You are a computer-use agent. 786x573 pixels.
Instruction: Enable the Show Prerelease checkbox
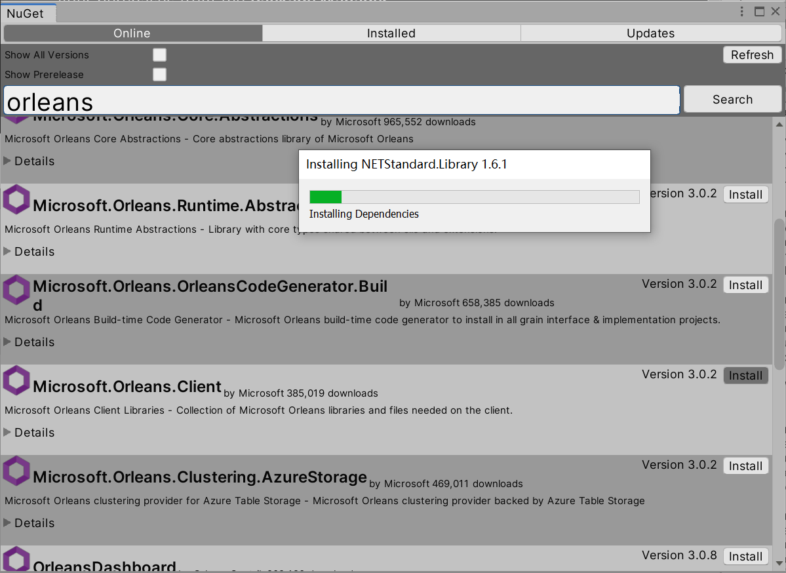point(159,74)
